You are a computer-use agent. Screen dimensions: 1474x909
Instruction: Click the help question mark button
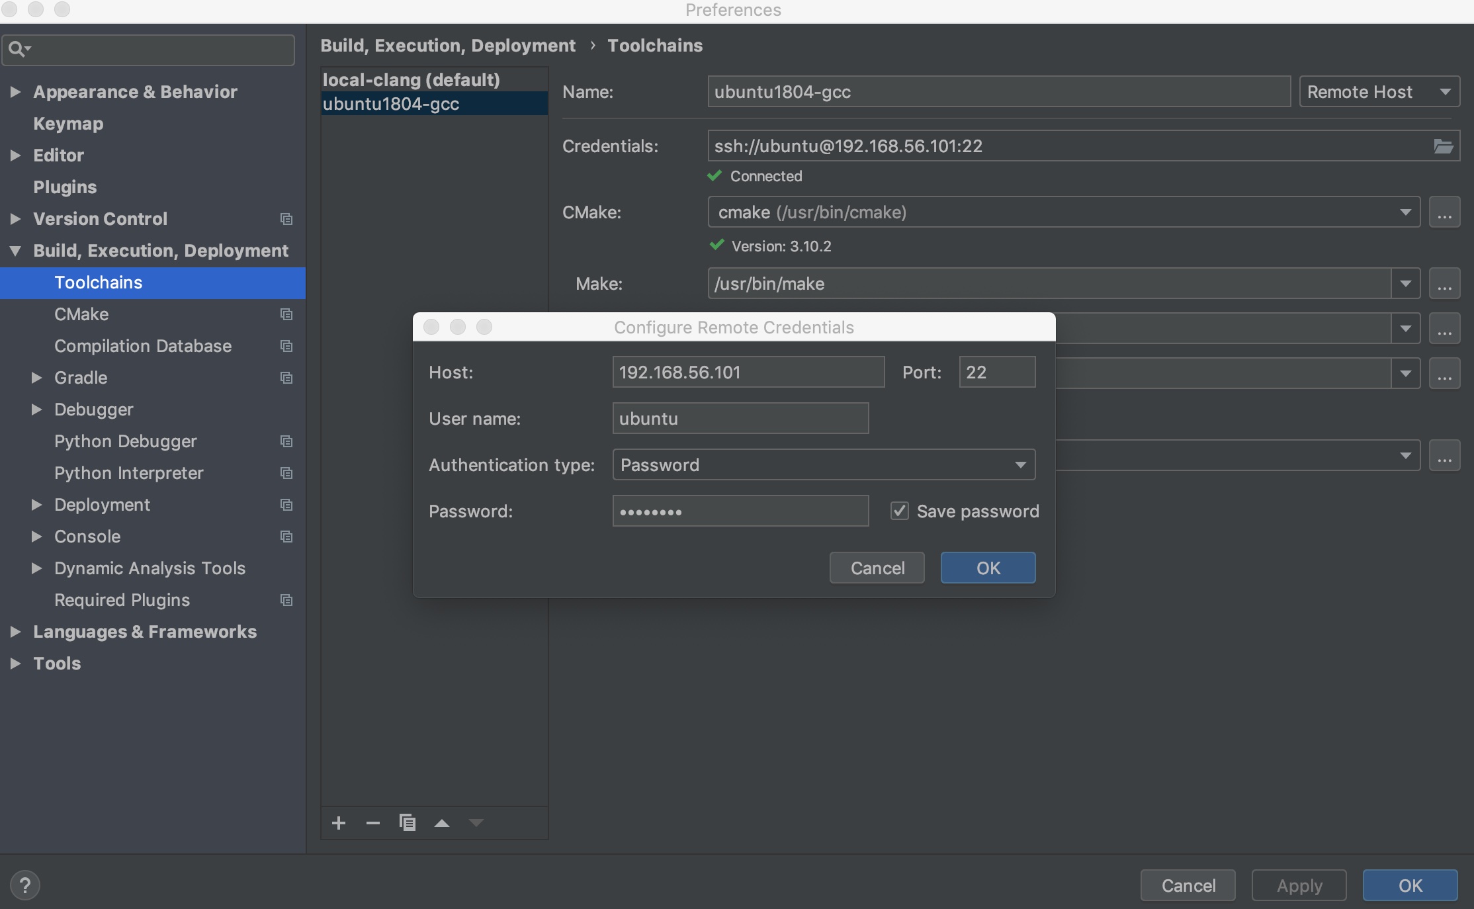(x=25, y=885)
